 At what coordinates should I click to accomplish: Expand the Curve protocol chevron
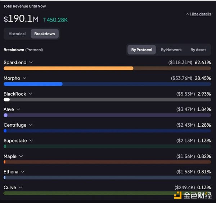click(21, 188)
